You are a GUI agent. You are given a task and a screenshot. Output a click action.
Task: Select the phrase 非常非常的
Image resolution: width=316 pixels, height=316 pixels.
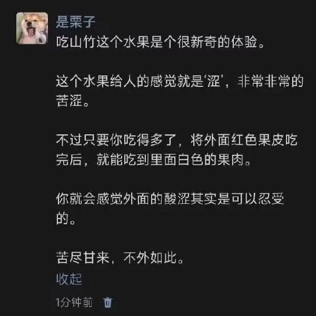click(x=271, y=81)
